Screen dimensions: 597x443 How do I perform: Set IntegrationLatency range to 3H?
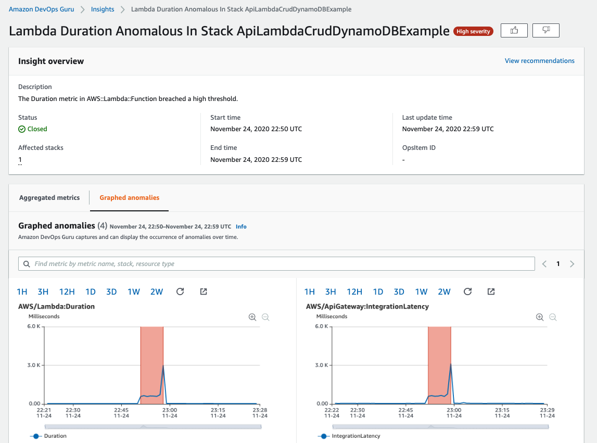331,292
